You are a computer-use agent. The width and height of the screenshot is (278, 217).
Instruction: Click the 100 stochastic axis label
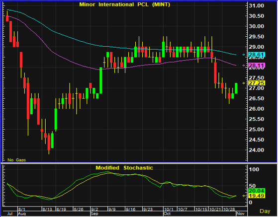(x=254, y=169)
